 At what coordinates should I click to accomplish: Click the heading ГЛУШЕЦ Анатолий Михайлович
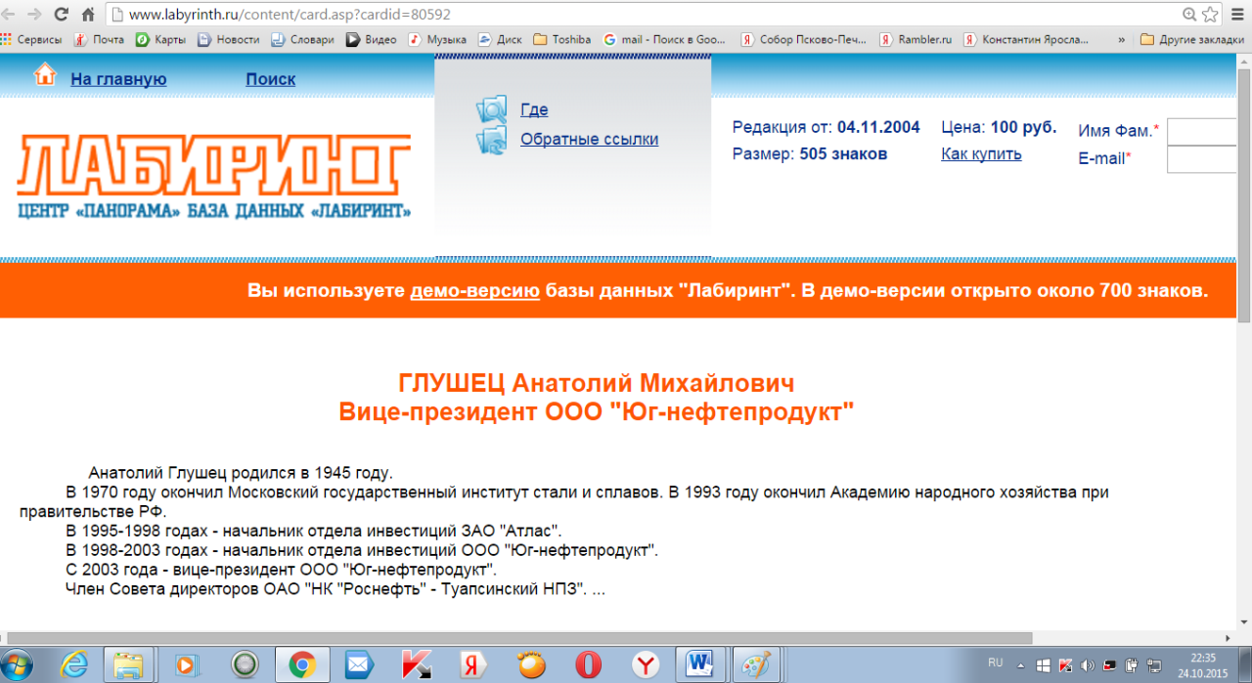(597, 382)
